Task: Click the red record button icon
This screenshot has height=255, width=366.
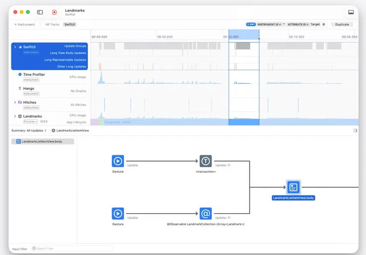Action: point(54,12)
